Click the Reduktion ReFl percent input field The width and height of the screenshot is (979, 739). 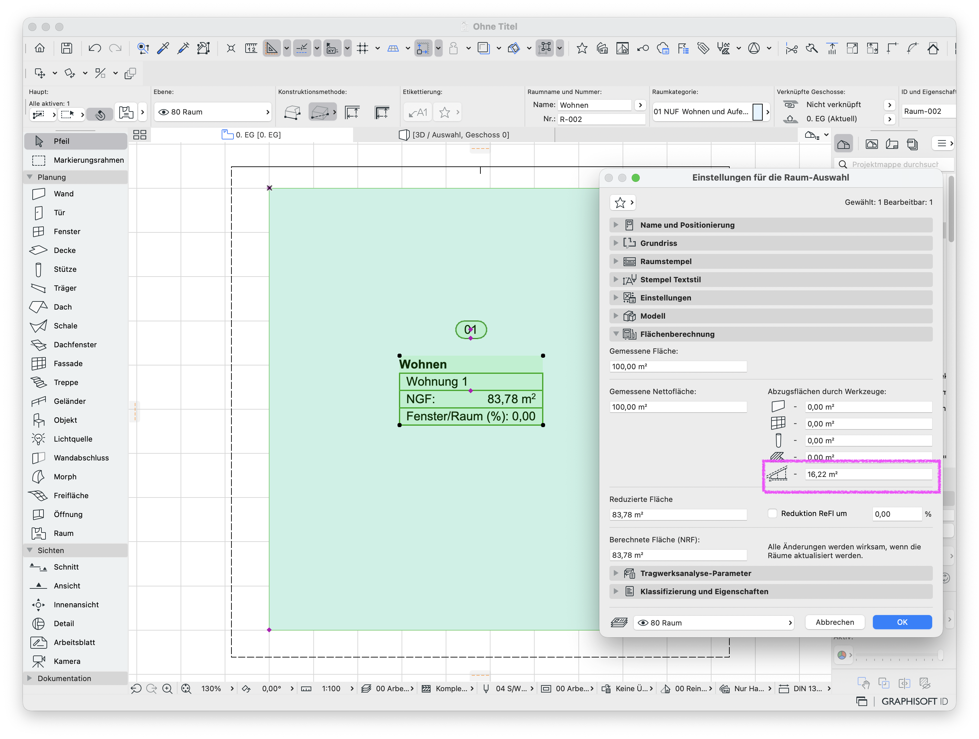coord(897,514)
